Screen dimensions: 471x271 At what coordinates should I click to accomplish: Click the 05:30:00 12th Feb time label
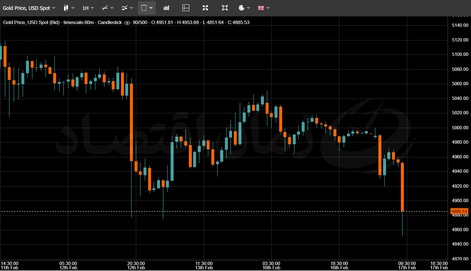pyautogui.click(x=68, y=266)
